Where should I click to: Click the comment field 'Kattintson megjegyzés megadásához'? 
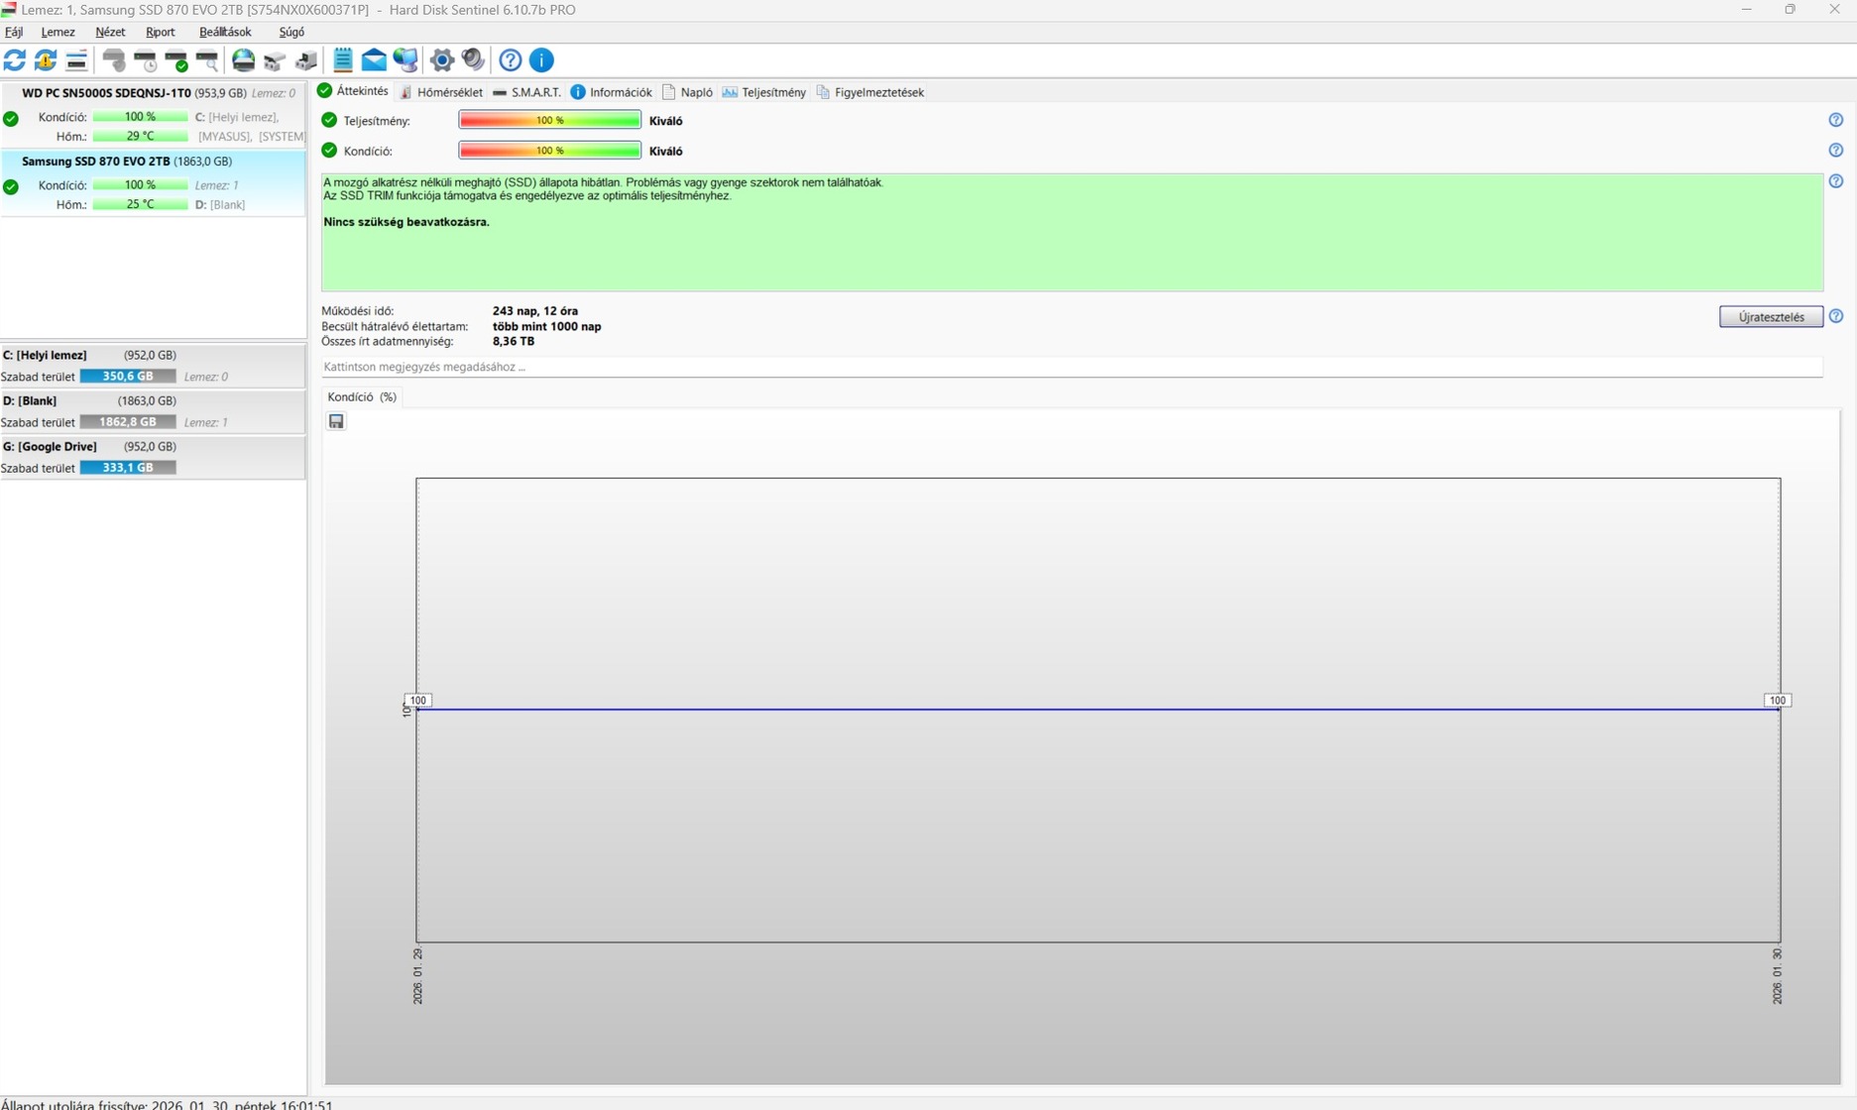pyautogui.click(x=1072, y=367)
